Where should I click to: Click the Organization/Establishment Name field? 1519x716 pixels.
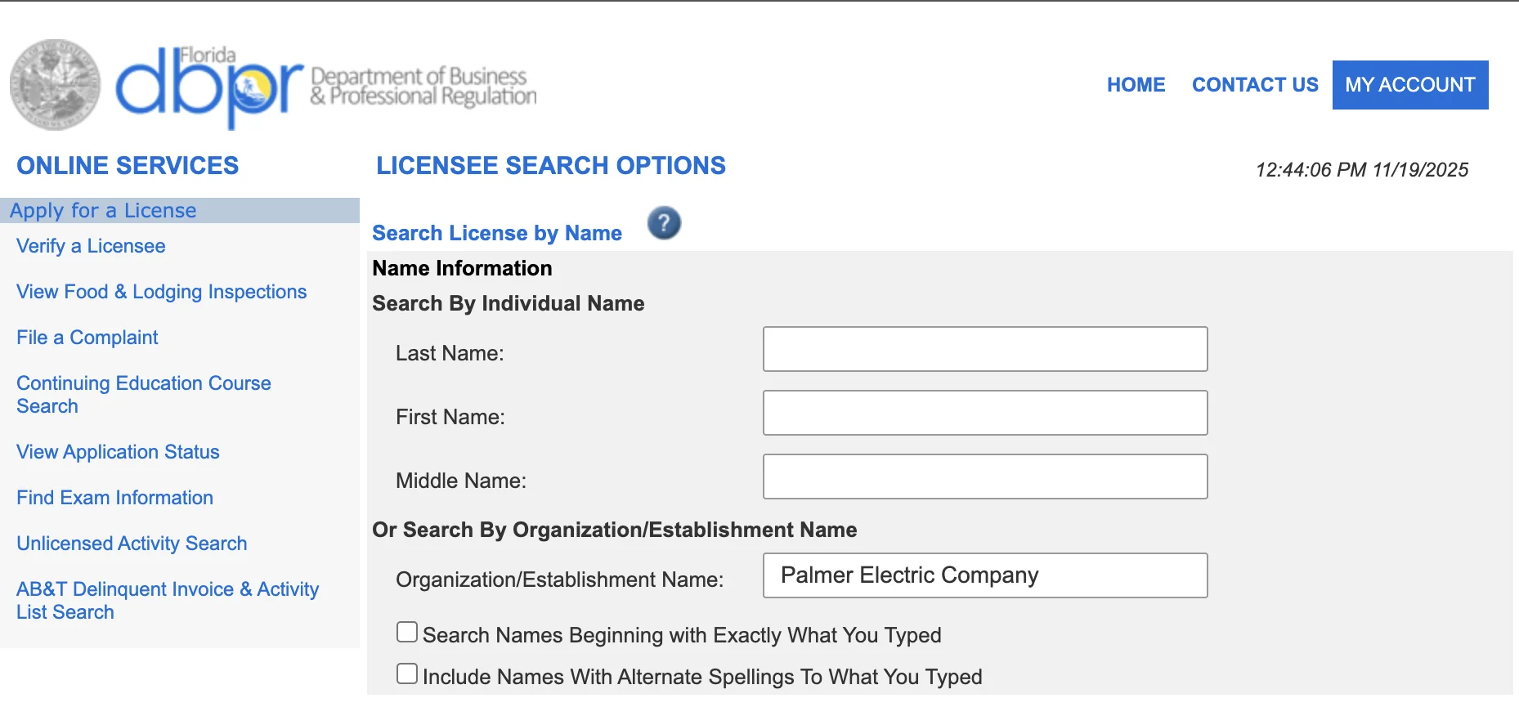(984, 575)
